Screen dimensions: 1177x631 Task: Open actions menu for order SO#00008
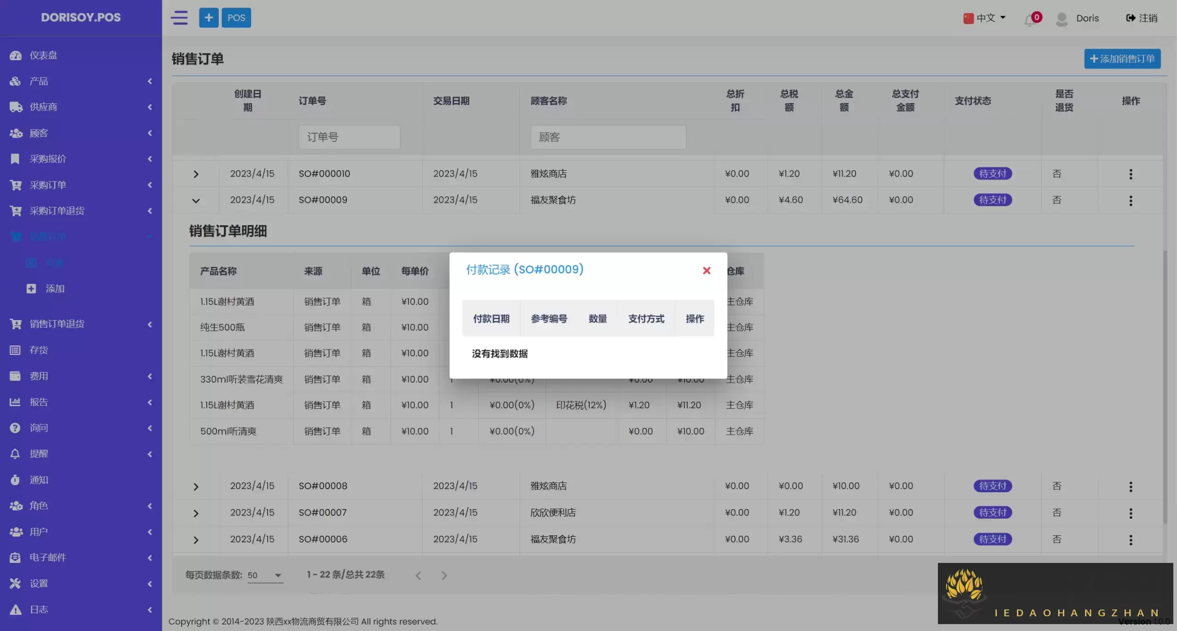coord(1131,487)
